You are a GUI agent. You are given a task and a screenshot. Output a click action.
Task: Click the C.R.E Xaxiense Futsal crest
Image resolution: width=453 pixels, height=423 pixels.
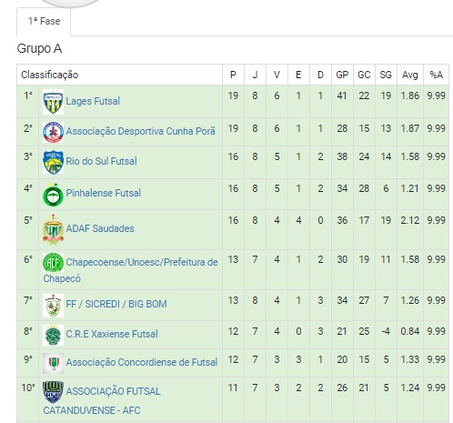(53, 335)
